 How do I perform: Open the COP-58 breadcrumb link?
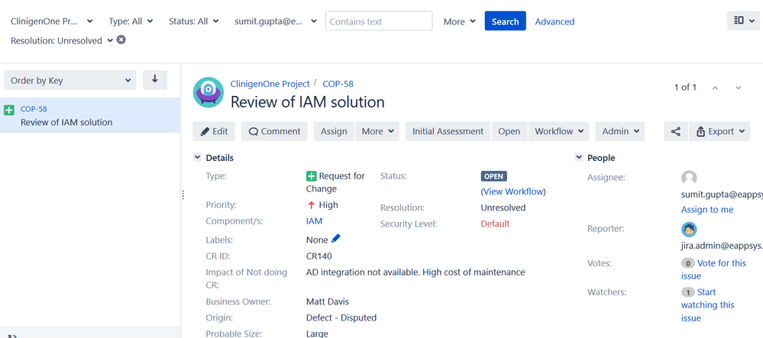click(x=338, y=84)
